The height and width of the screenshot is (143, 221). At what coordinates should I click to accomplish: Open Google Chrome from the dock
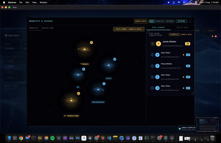click(21, 138)
